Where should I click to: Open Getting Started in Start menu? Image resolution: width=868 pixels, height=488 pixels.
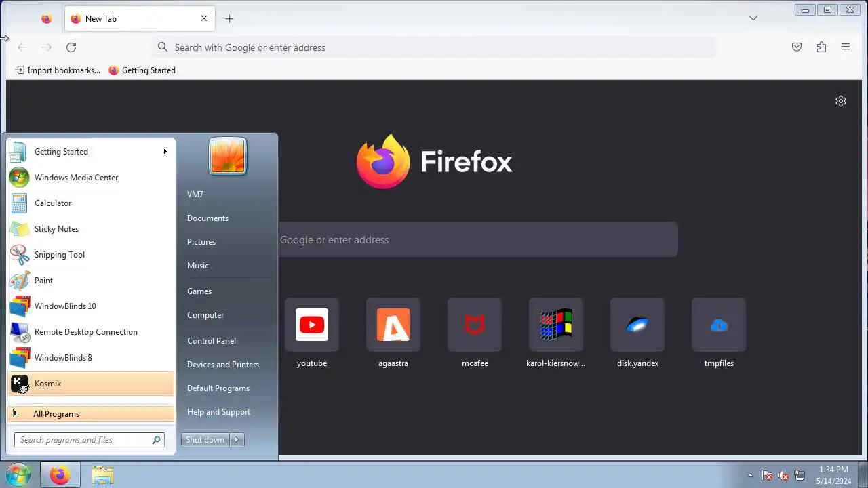pos(91,152)
